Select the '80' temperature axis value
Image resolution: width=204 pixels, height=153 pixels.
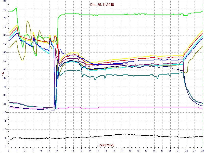(x=5, y=10)
